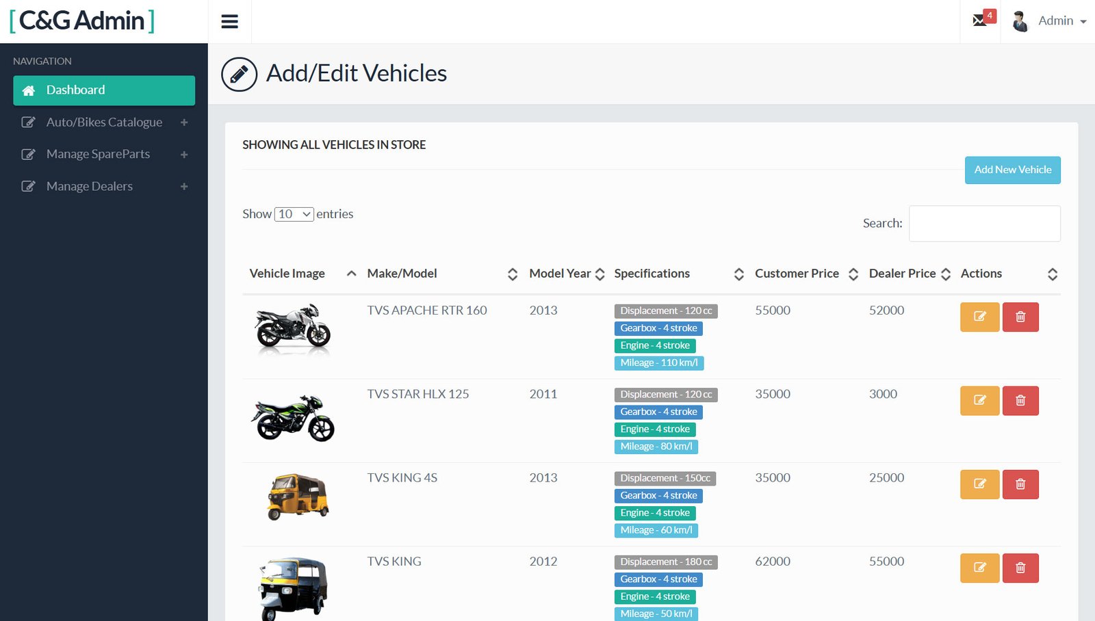The width and height of the screenshot is (1095, 621).
Task: Click the Displacement - 150cc badge
Action: [665, 478]
